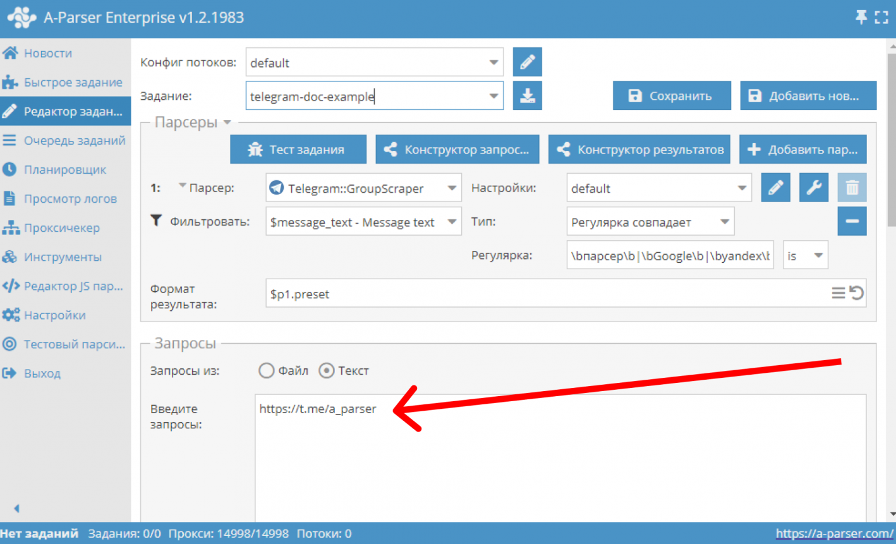The image size is (896, 544).
Task: Click the Инструменты icon in sidebar
Action: tap(9, 257)
